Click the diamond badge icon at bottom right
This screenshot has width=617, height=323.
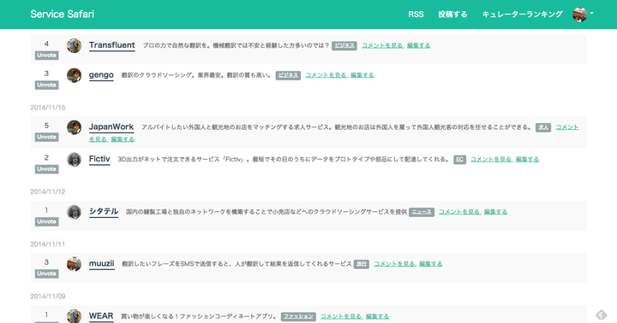pyautogui.click(x=602, y=314)
